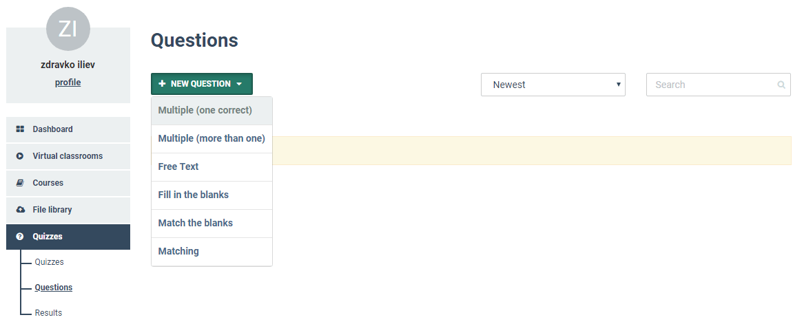Pick the Matching question type

click(x=212, y=252)
